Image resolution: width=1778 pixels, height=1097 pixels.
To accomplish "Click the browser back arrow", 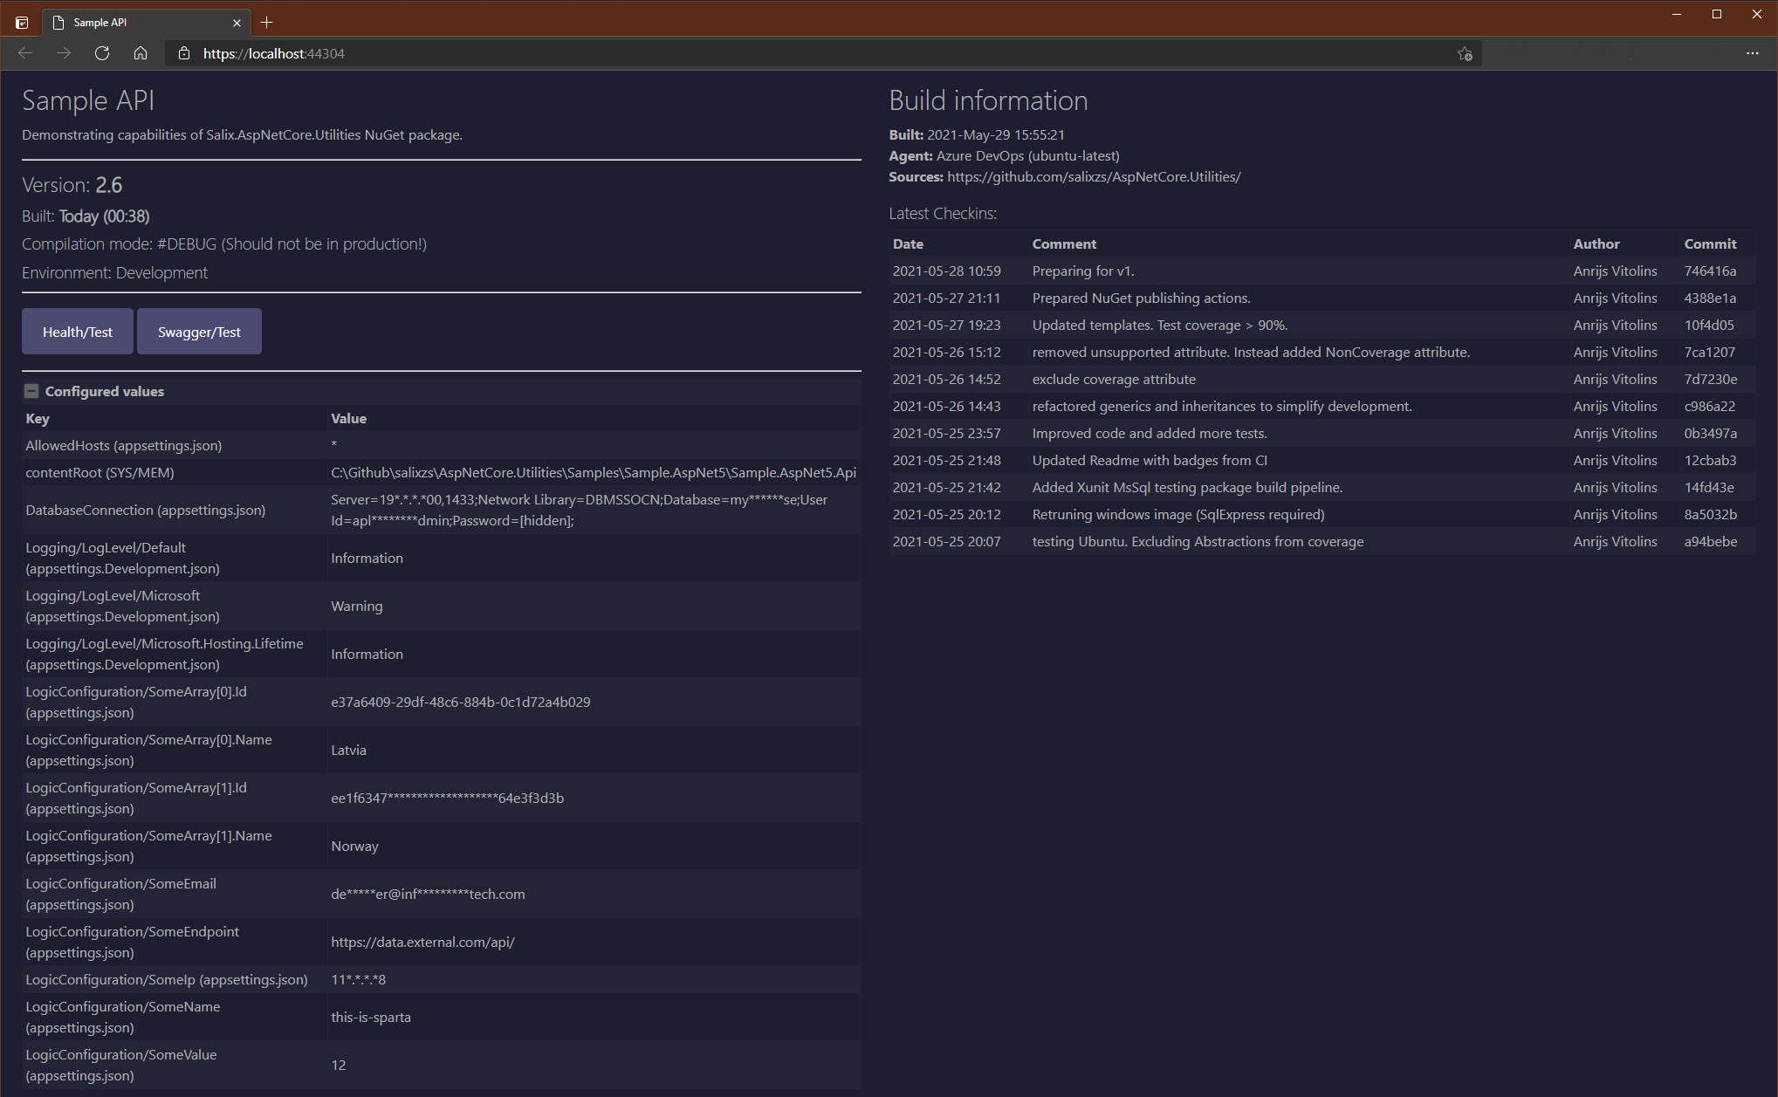I will pos(25,53).
